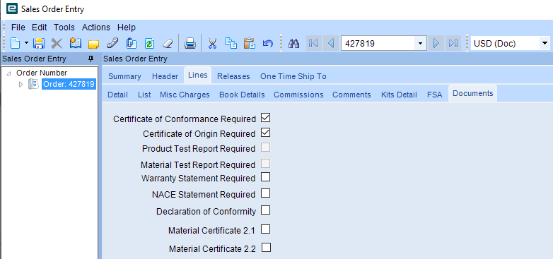Click the clipboard Paste icon
Screen dimensions: 553x259
tap(250, 43)
